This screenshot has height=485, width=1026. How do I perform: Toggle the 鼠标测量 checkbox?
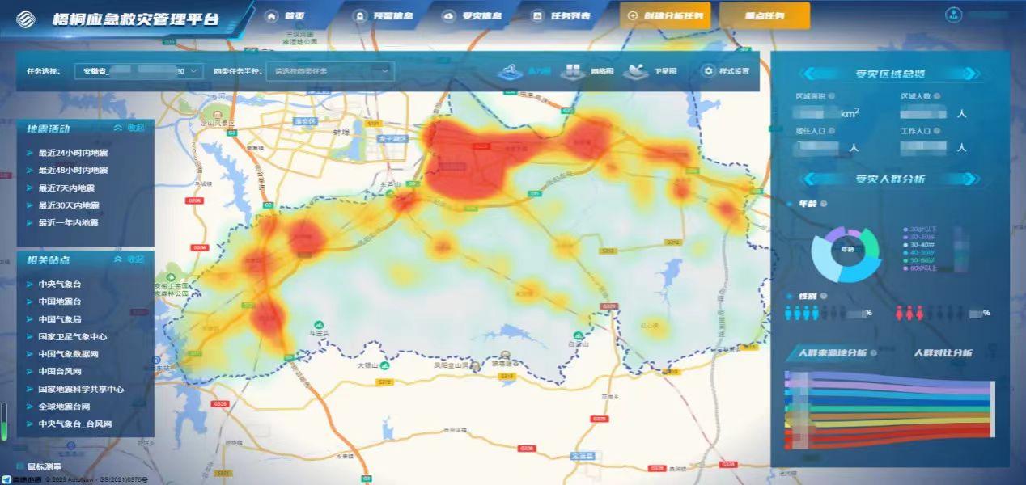point(19,466)
